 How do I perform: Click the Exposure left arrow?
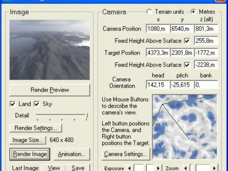pos(129,168)
